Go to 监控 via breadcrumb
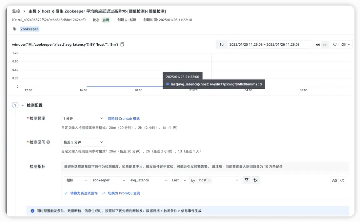 tap(16, 11)
